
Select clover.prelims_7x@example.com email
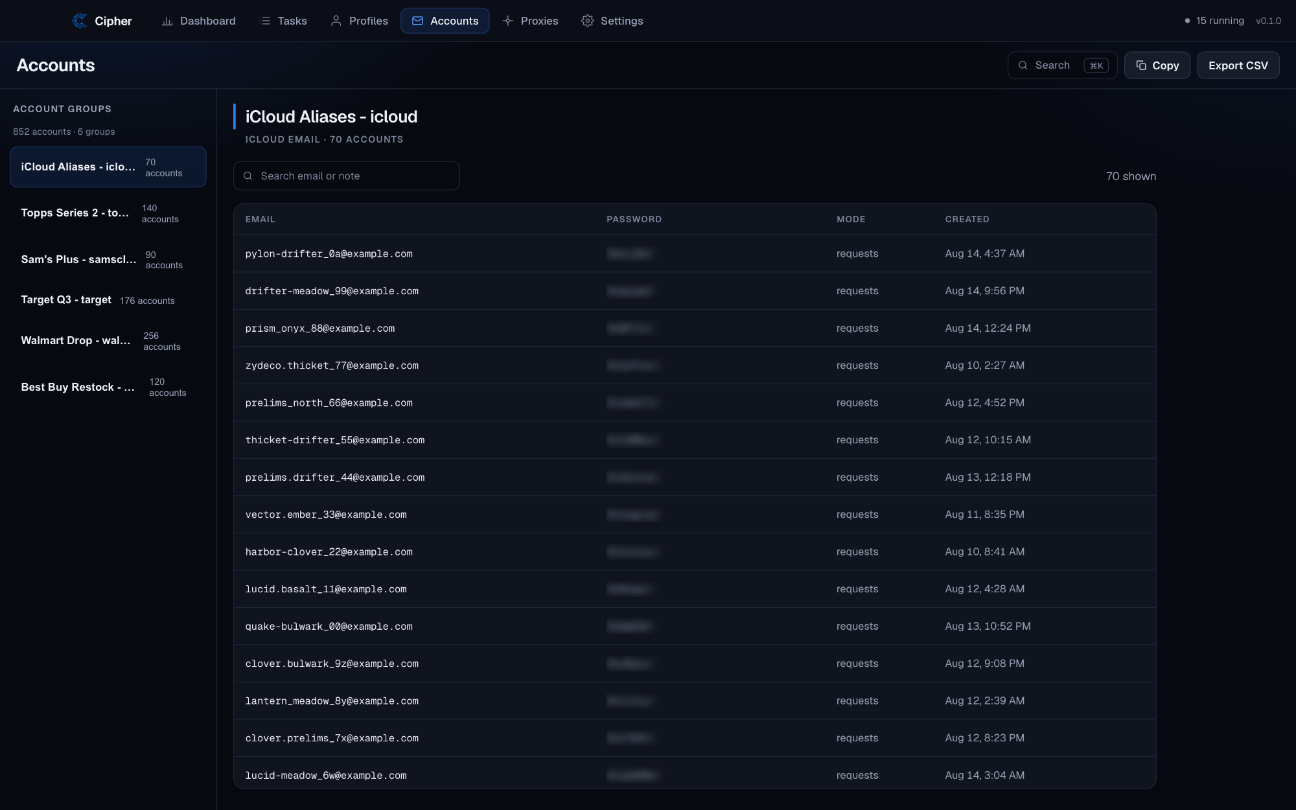(x=332, y=738)
